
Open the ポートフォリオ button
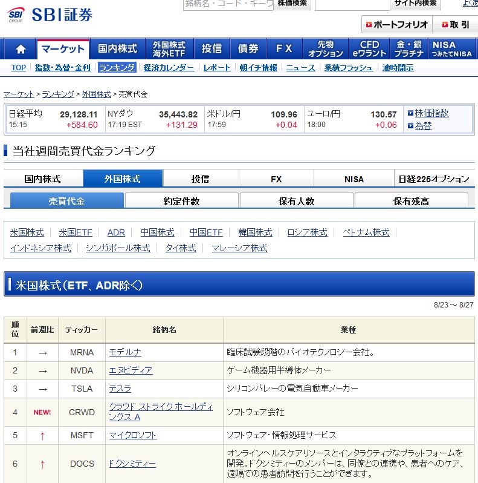(x=397, y=24)
